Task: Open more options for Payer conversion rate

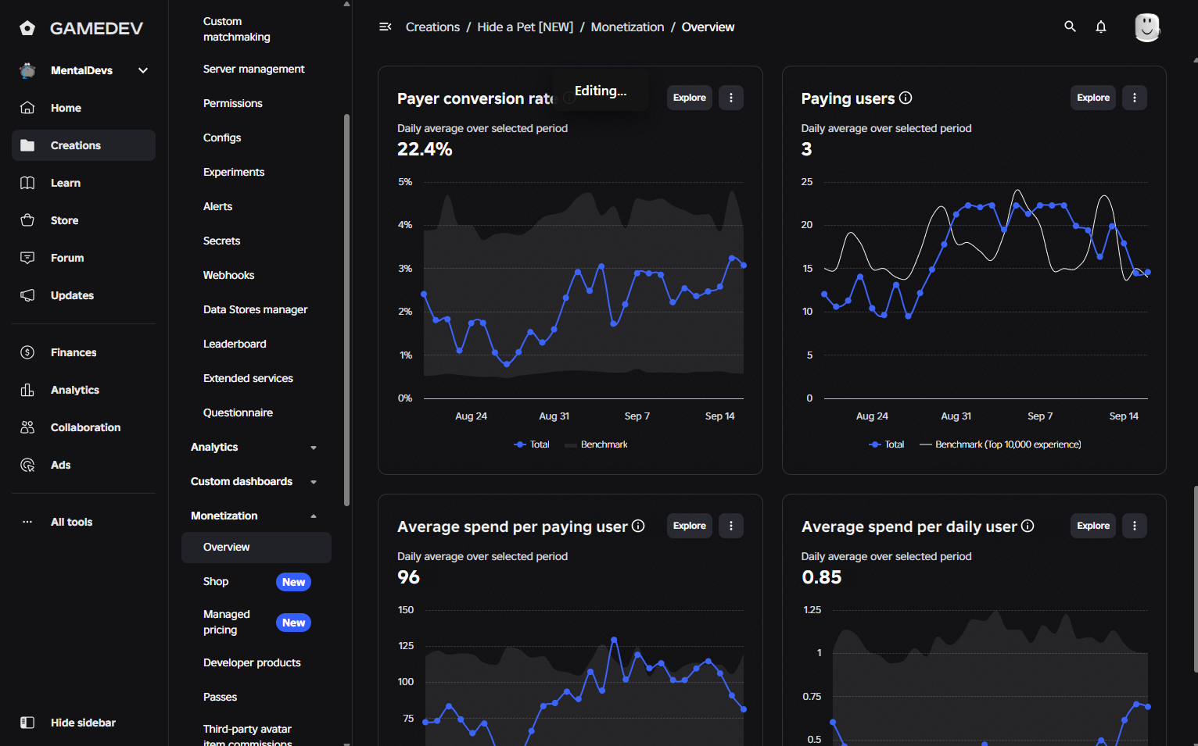Action: (x=730, y=98)
